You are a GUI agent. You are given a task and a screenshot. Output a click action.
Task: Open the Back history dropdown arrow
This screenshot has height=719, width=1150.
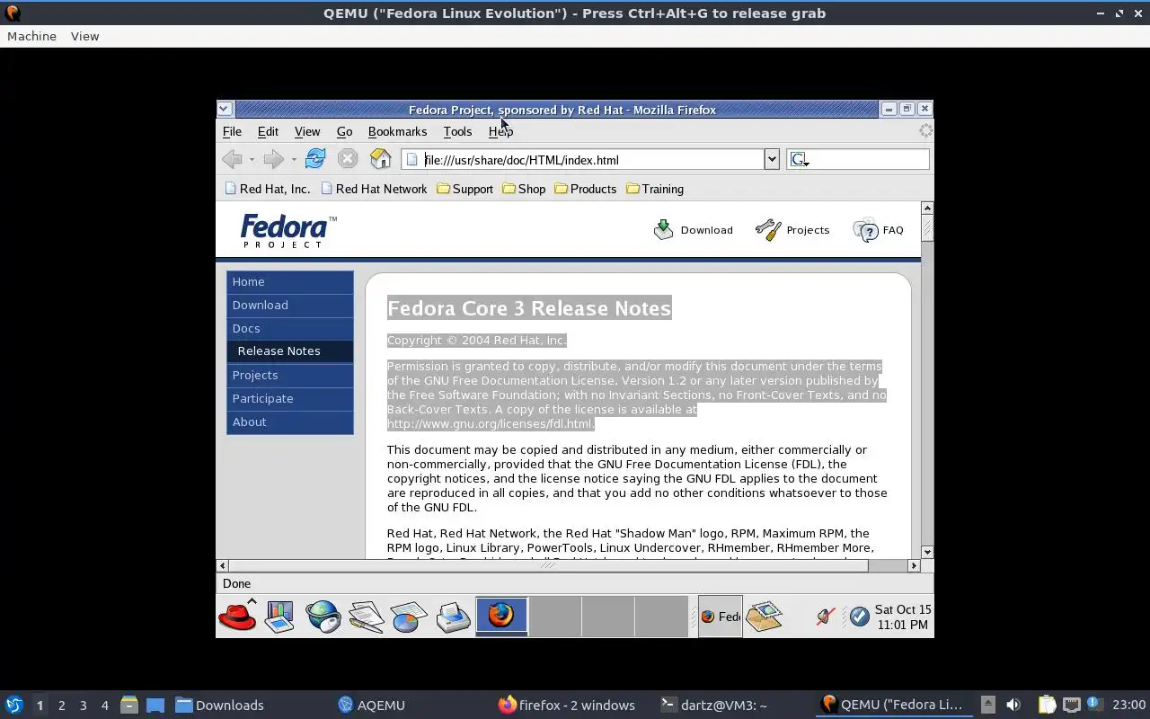252,160
